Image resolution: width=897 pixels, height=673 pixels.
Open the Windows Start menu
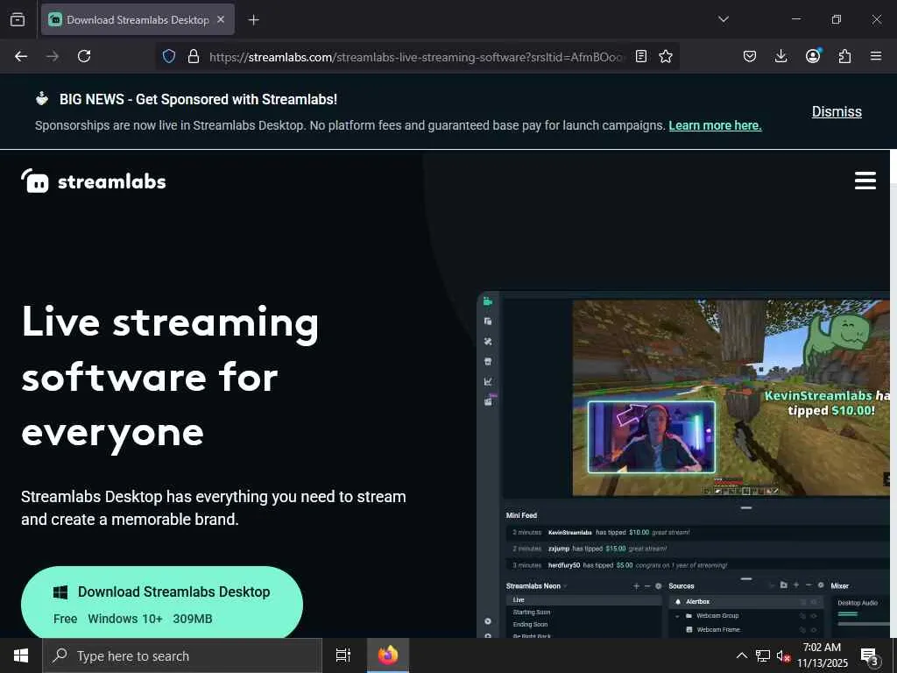tap(21, 655)
